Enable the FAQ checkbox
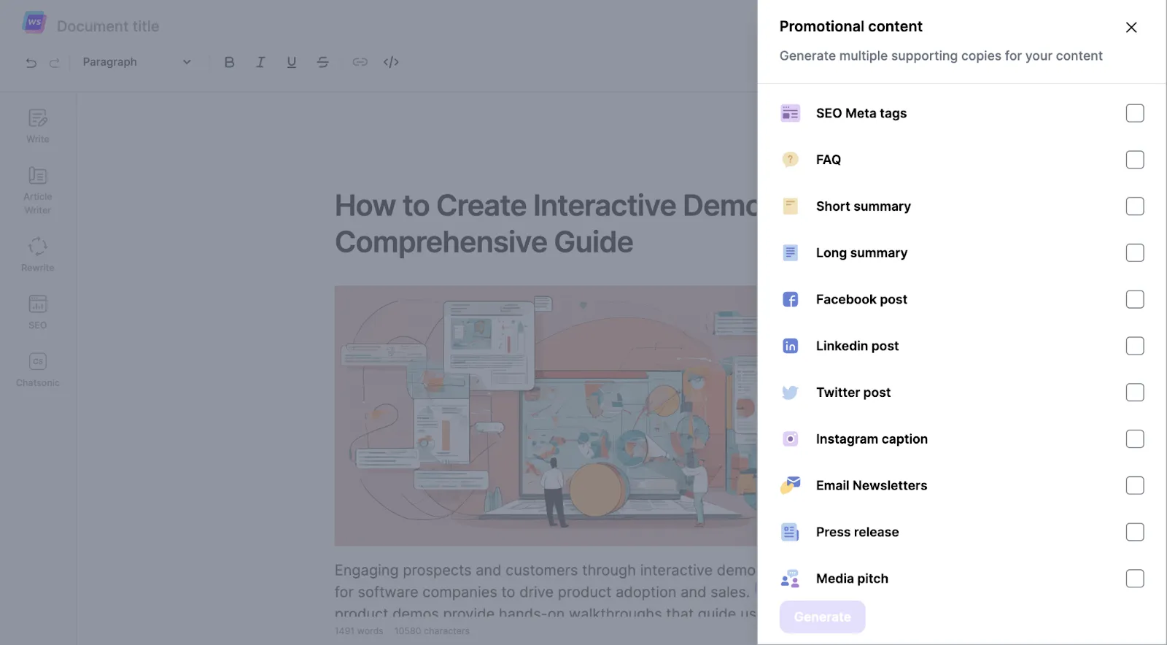This screenshot has height=645, width=1167. pos(1135,160)
